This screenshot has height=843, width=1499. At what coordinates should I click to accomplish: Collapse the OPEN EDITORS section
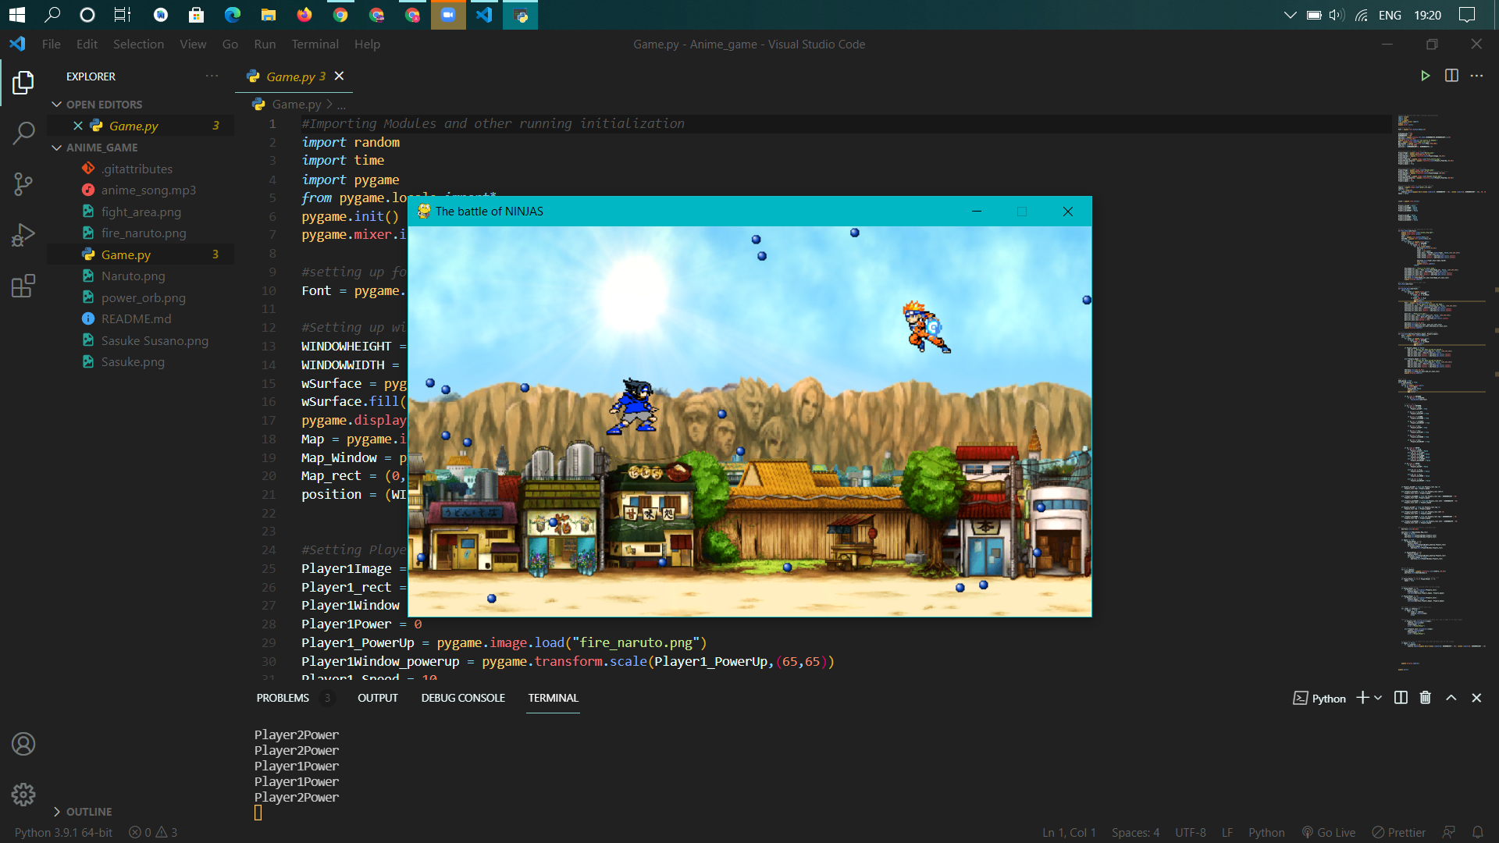point(56,105)
